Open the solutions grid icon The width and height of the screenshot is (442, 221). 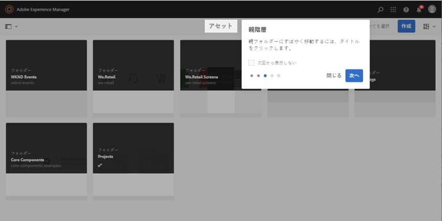[393, 9]
